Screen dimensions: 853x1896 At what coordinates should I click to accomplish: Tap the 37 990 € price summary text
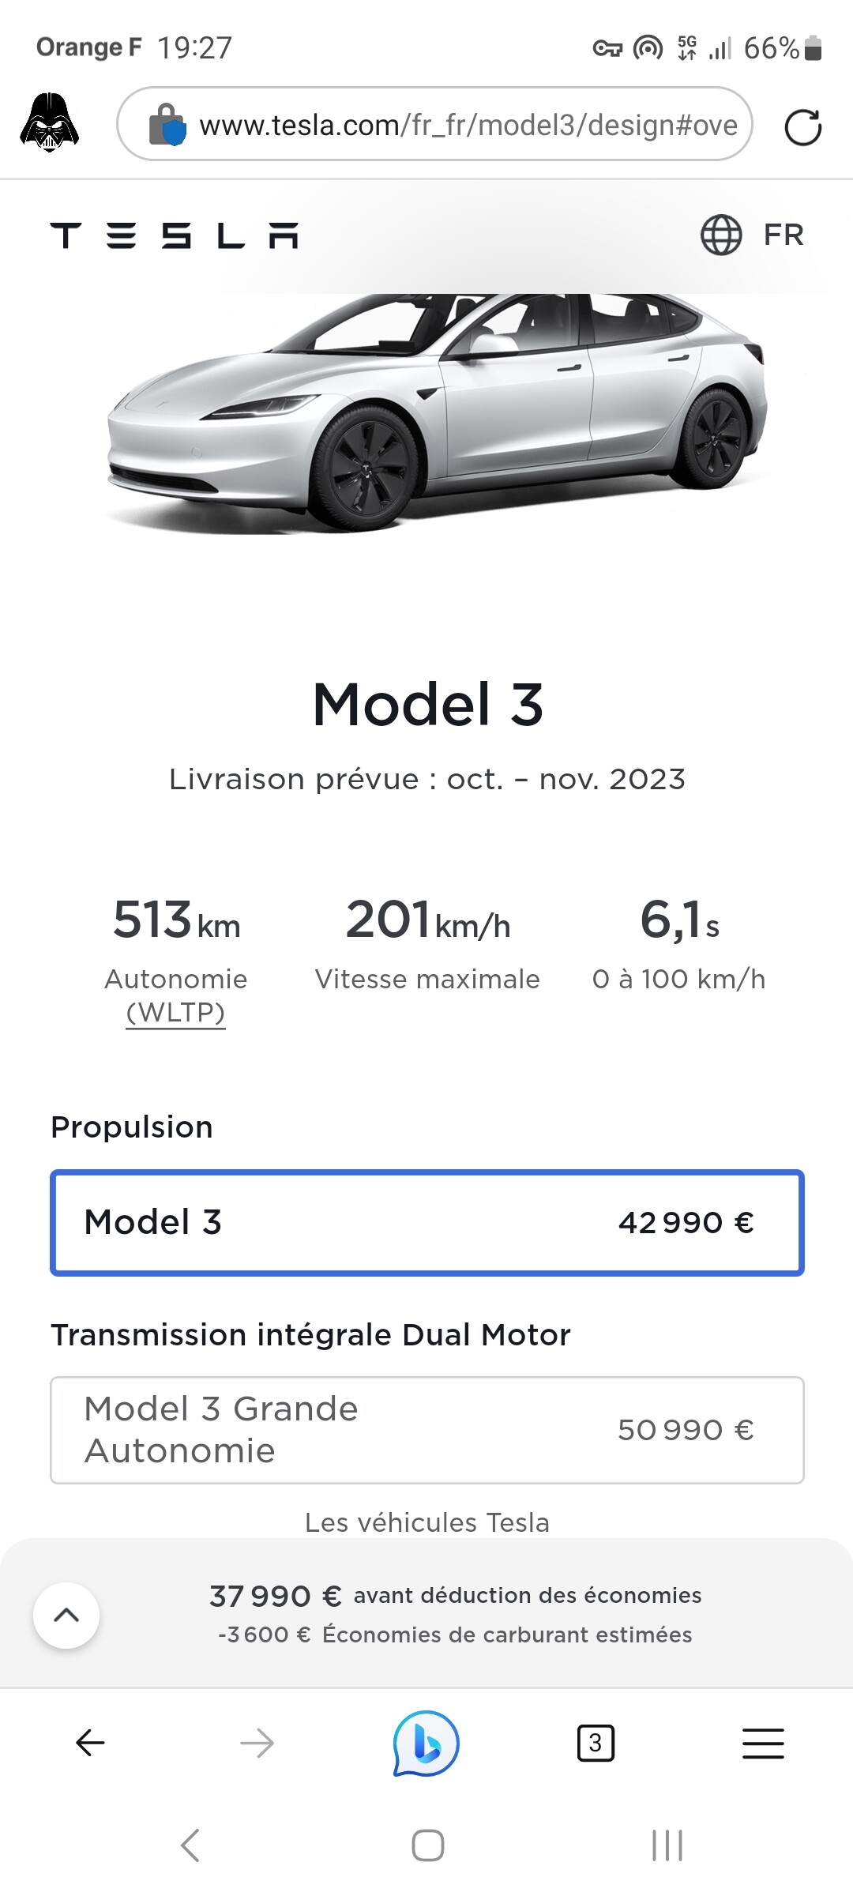275,1596
